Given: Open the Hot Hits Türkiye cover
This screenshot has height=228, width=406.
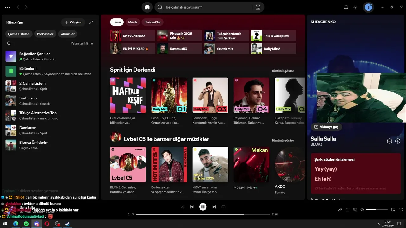Looking at the screenshot, I should [x=169, y=164].
